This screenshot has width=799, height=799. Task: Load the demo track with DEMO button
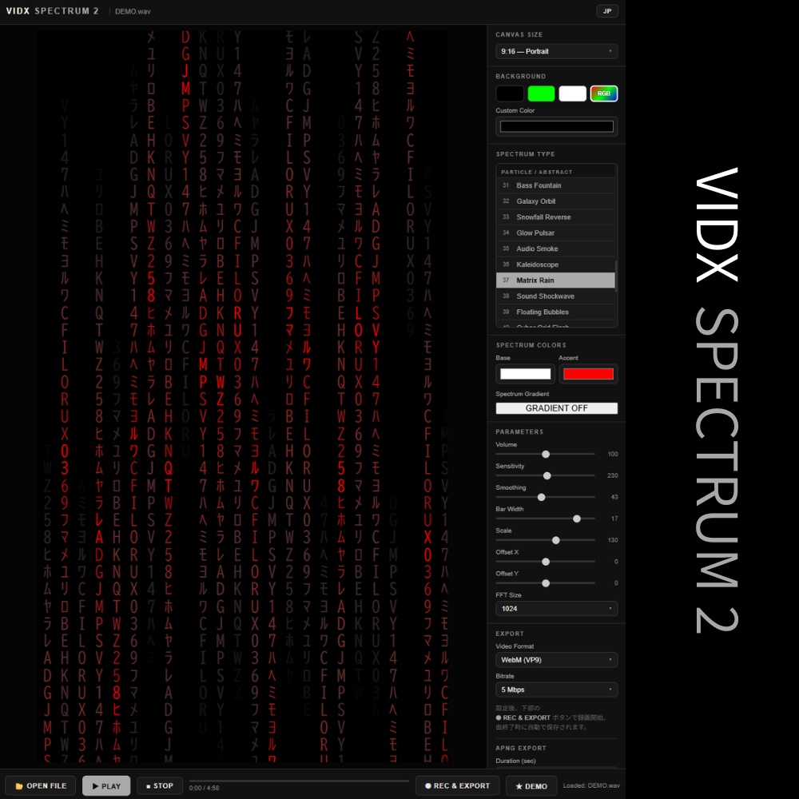pos(531,785)
